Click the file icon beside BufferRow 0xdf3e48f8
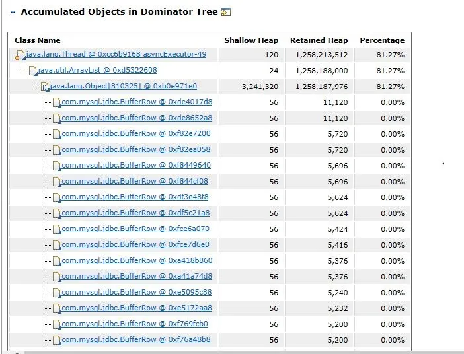The image size is (464, 354). coord(56,197)
